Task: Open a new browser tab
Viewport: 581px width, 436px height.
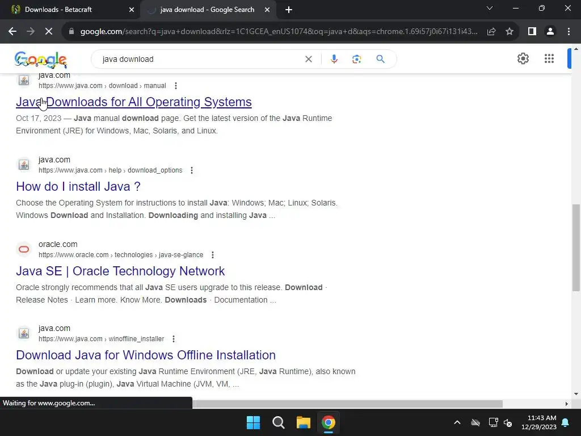Action: (x=289, y=10)
